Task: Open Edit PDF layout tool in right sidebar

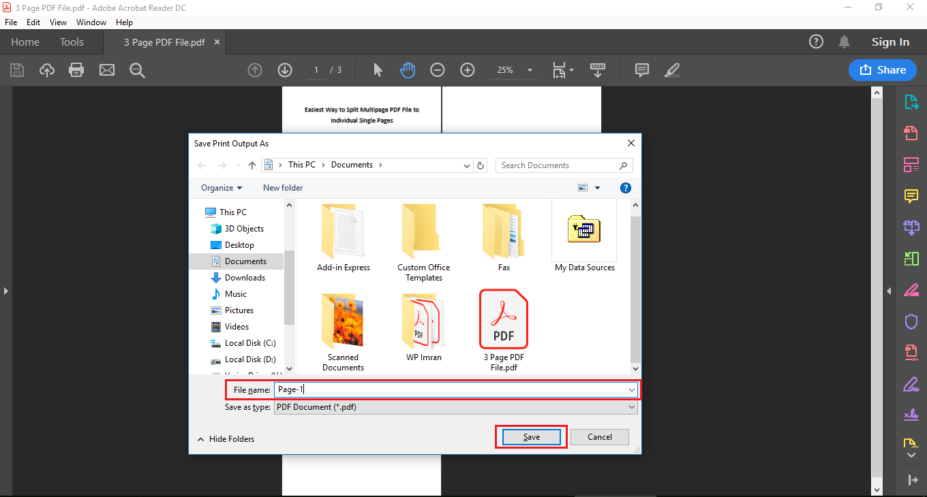Action: (911, 164)
